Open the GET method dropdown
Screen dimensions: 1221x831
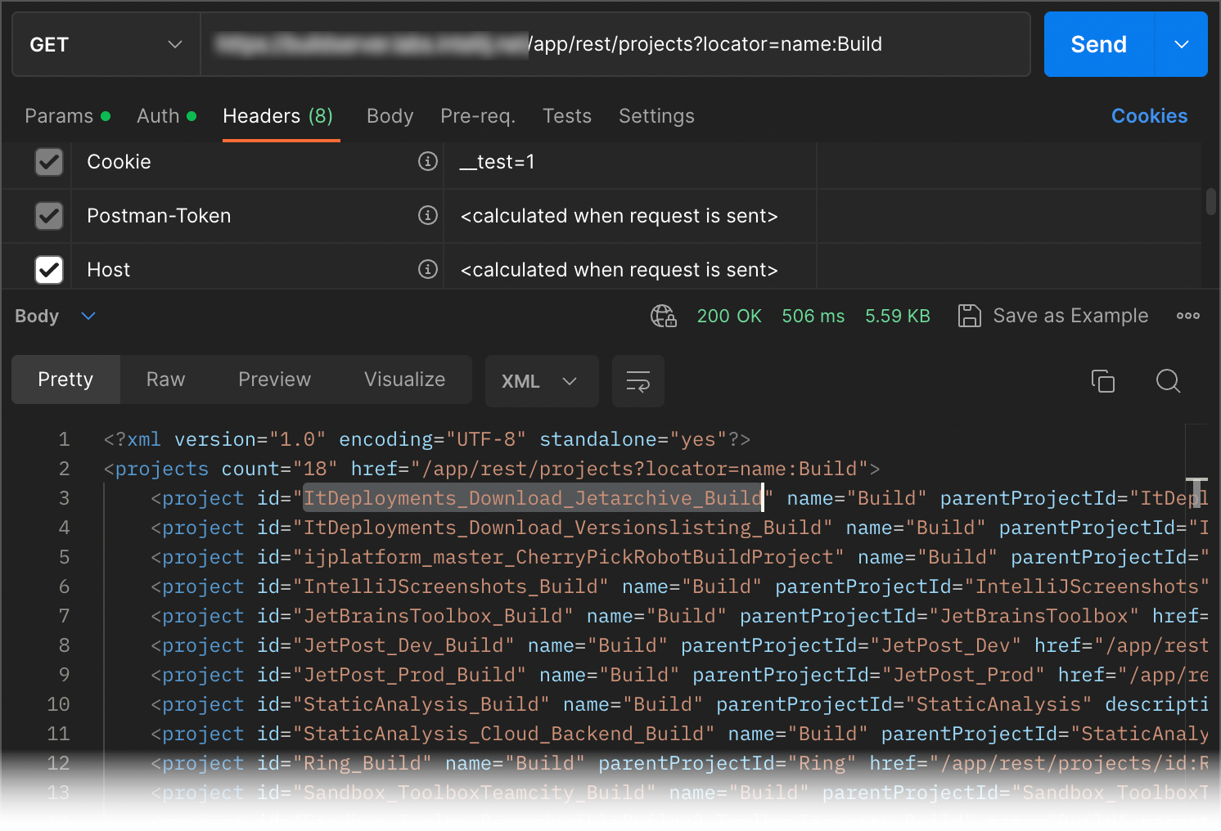pos(106,45)
